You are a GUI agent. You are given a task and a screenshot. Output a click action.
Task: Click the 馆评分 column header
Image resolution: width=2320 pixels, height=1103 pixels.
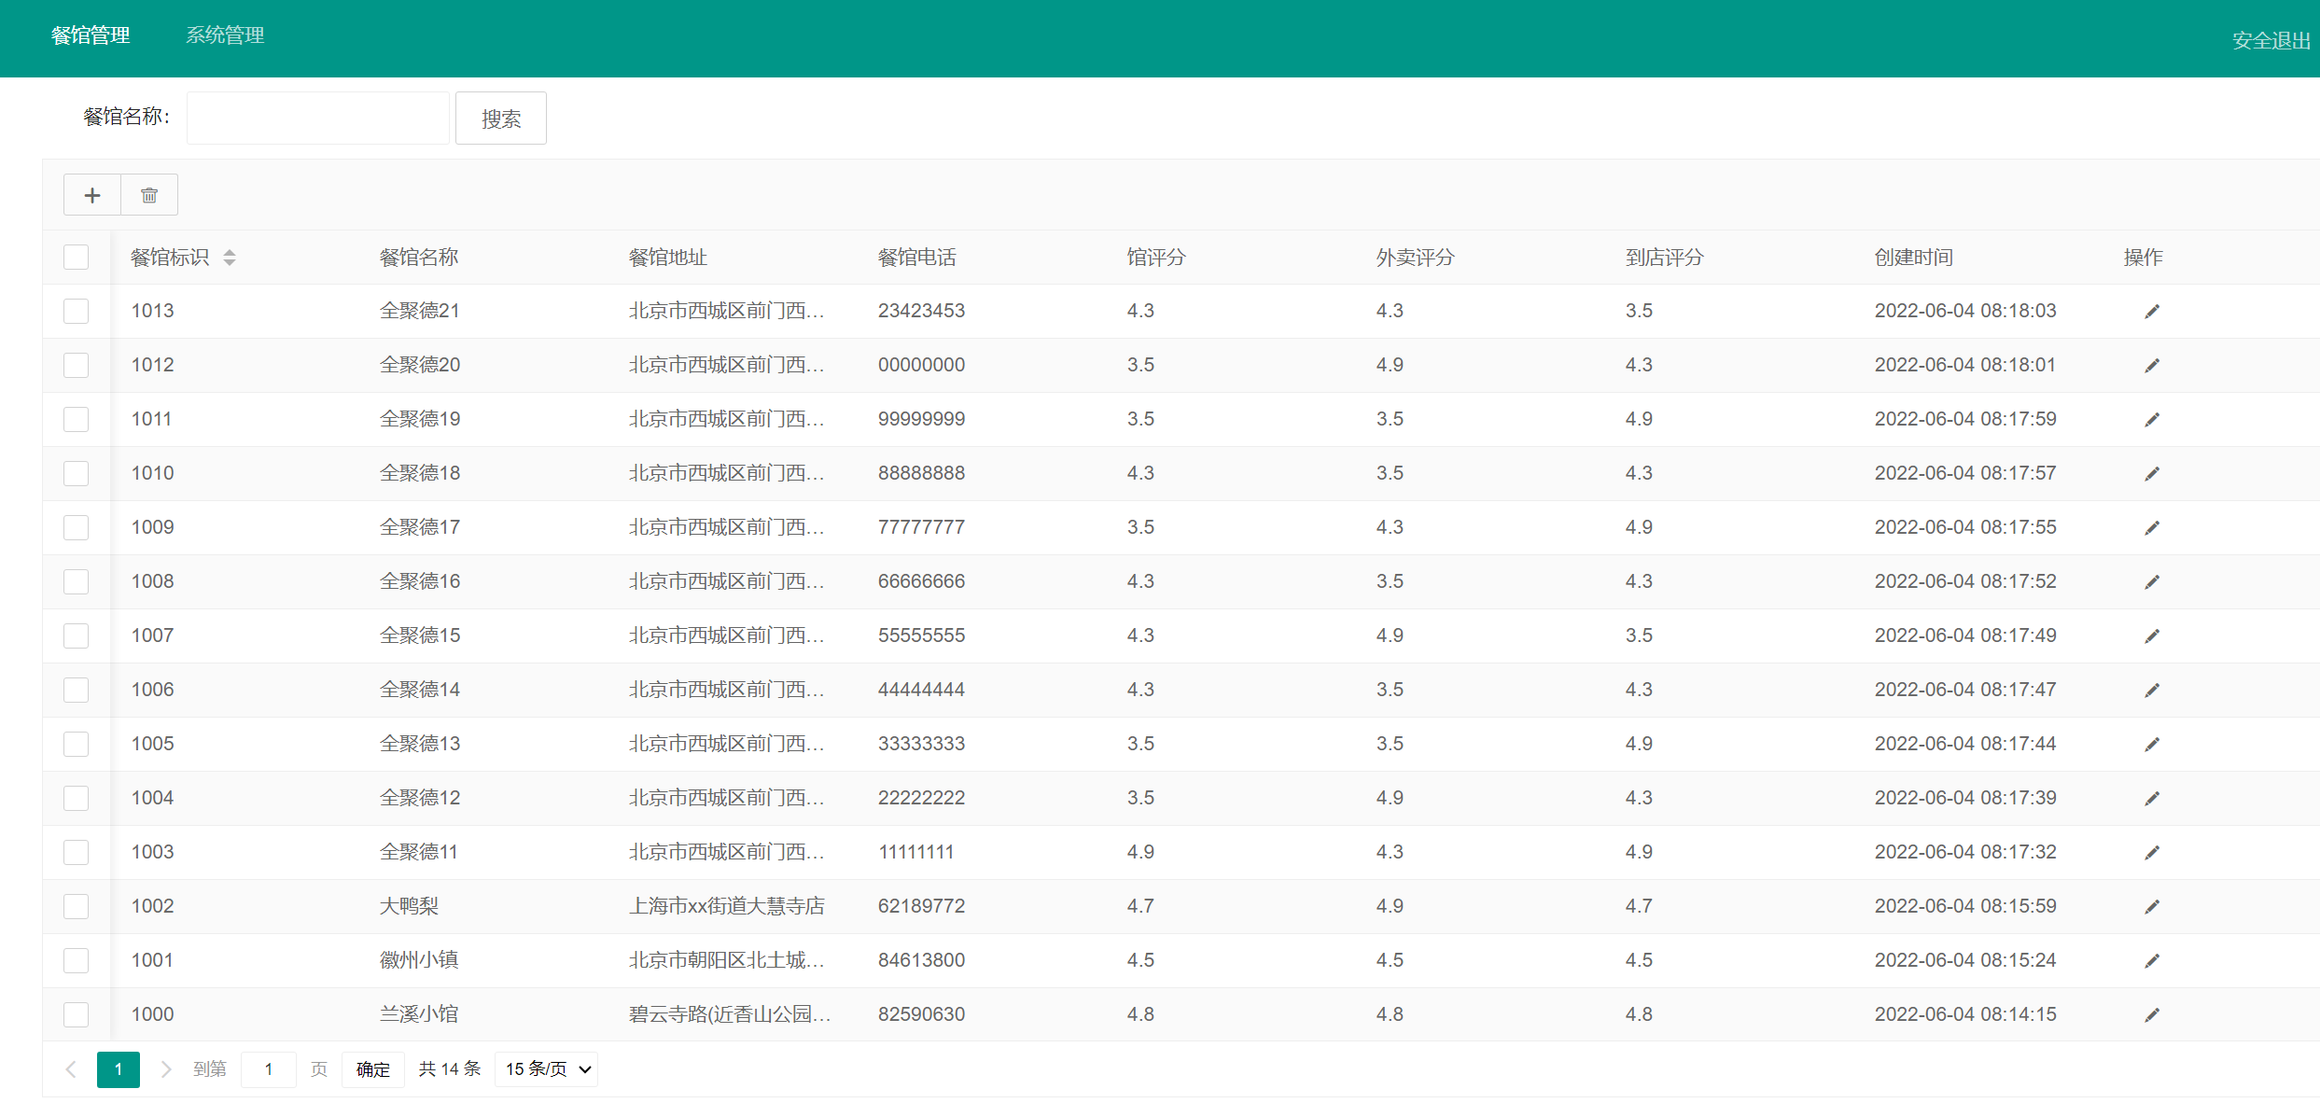click(1156, 258)
